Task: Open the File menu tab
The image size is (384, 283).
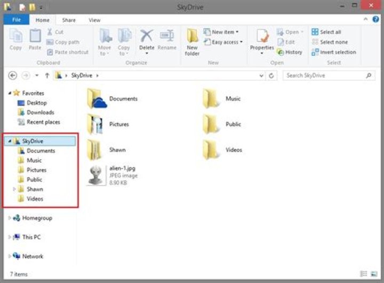Action: pyautogui.click(x=17, y=20)
